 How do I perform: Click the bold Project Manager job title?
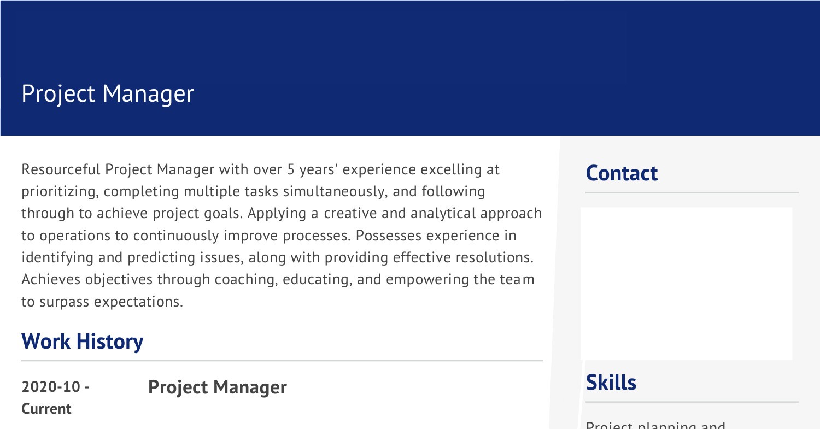[217, 387]
